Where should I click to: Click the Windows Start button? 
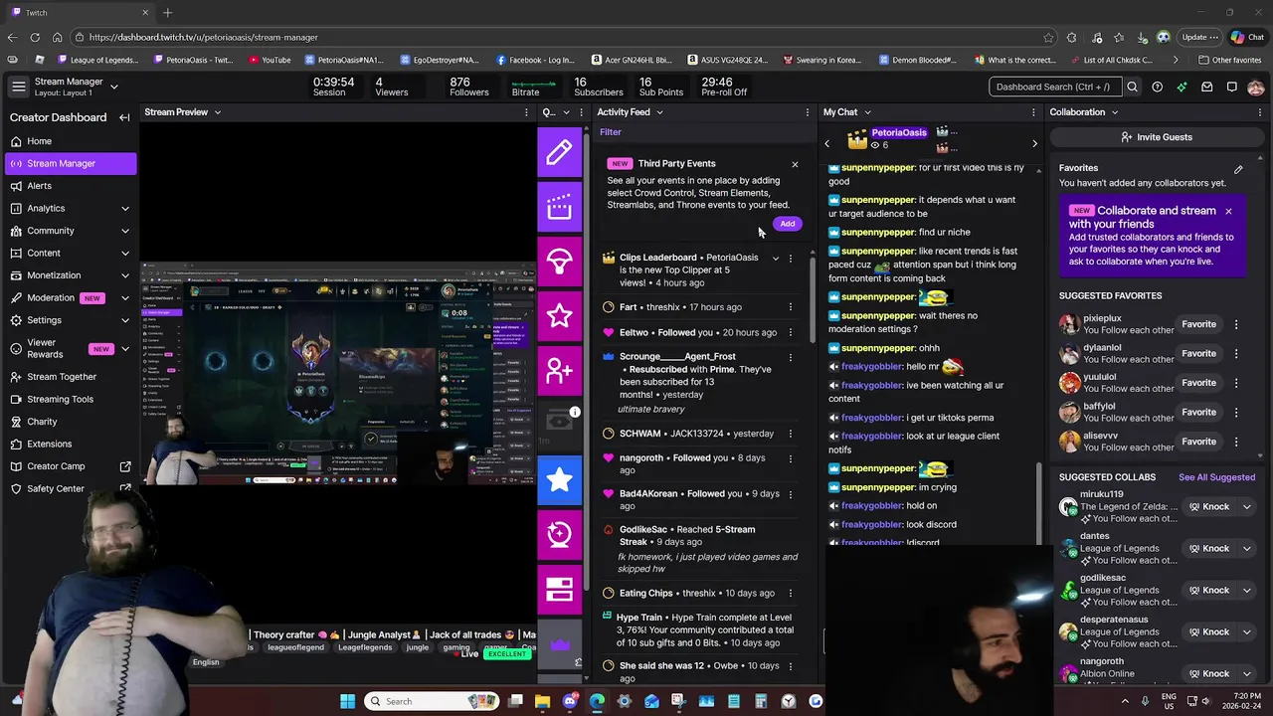pyautogui.click(x=347, y=701)
